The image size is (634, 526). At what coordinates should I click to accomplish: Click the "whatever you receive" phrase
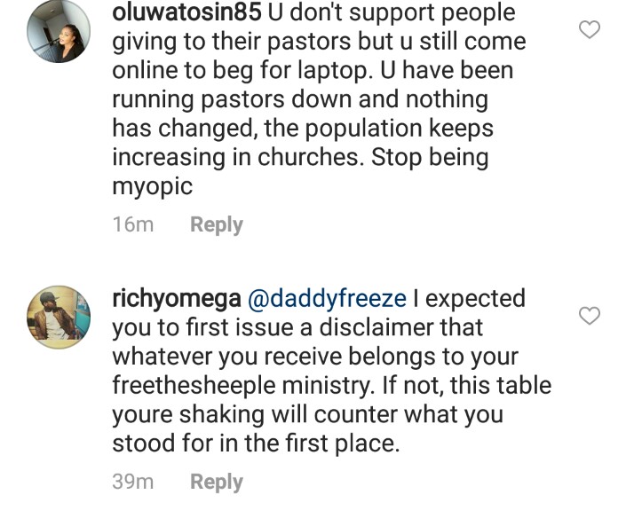[x=220, y=357]
